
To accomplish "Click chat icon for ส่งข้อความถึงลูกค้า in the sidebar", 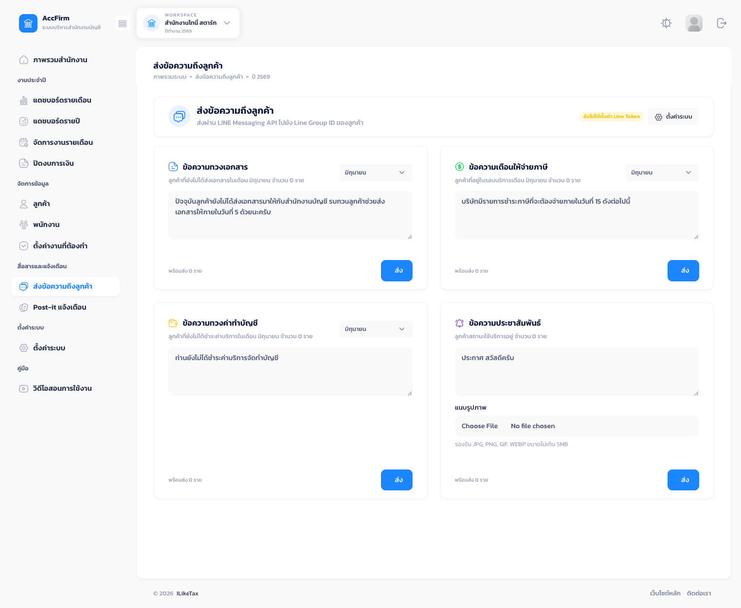I will coord(23,286).
